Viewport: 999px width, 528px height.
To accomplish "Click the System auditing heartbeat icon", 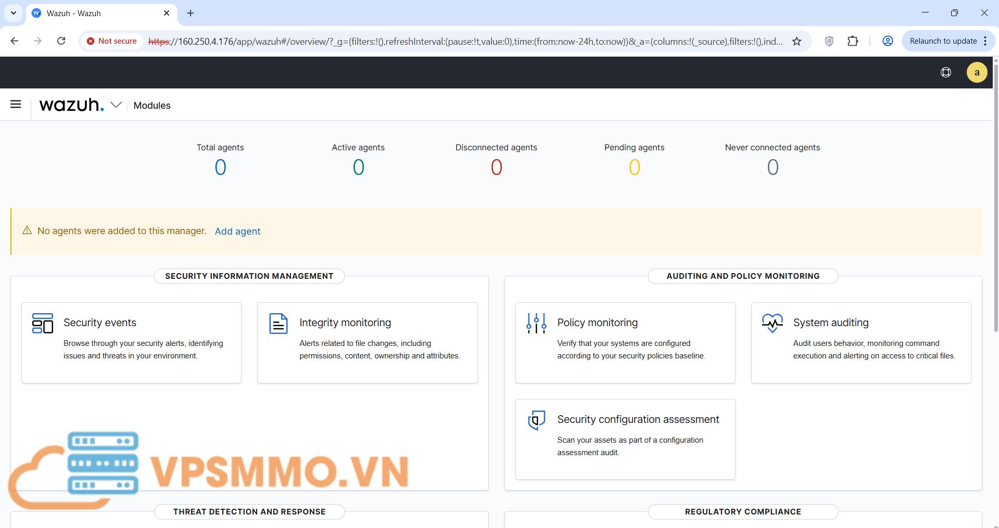I will tap(772, 323).
